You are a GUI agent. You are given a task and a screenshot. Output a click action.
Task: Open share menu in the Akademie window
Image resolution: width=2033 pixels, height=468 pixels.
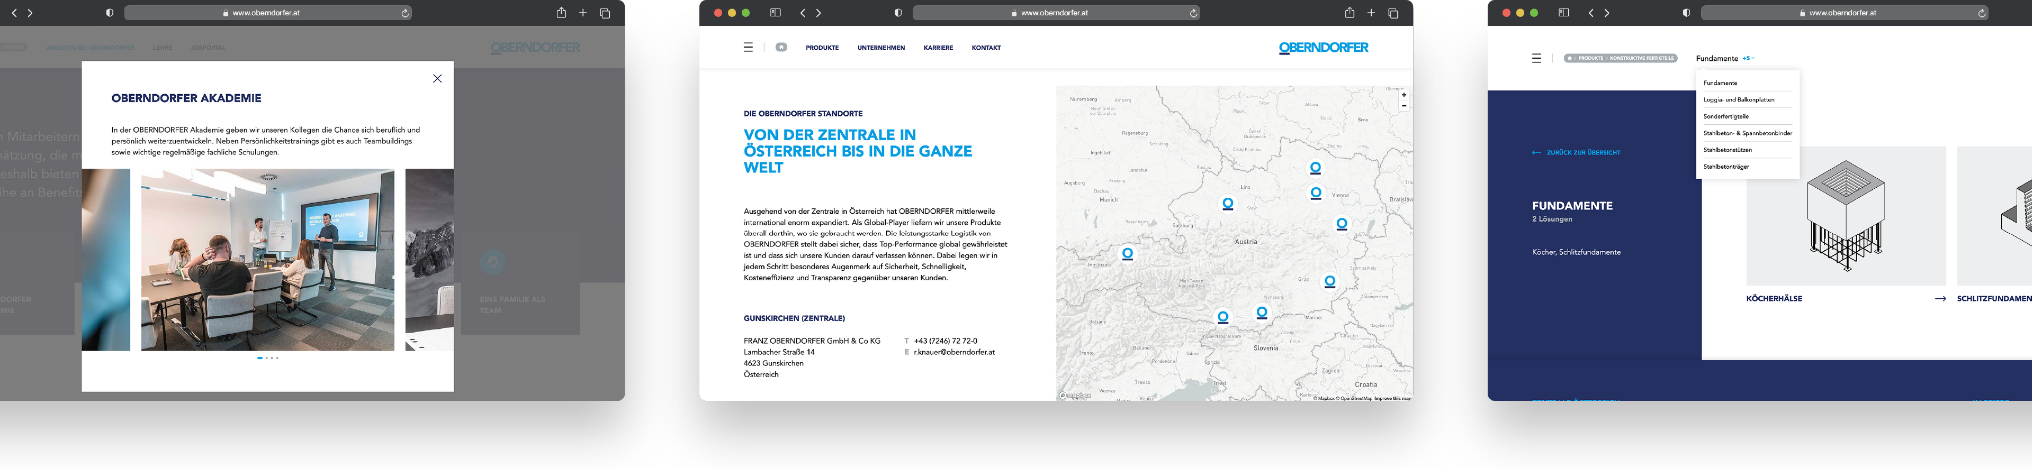[x=561, y=13]
